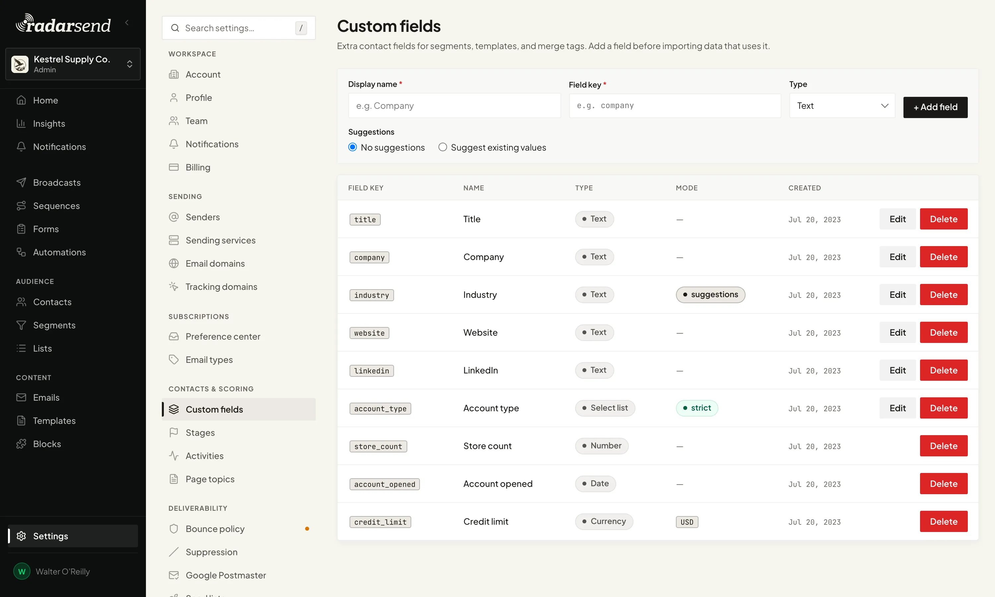
Task: Click the USD currency tag
Action: pos(687,522)
